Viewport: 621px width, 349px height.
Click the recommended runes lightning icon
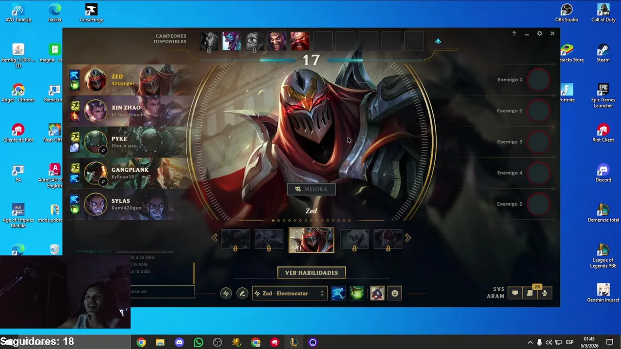click(226, 293)
